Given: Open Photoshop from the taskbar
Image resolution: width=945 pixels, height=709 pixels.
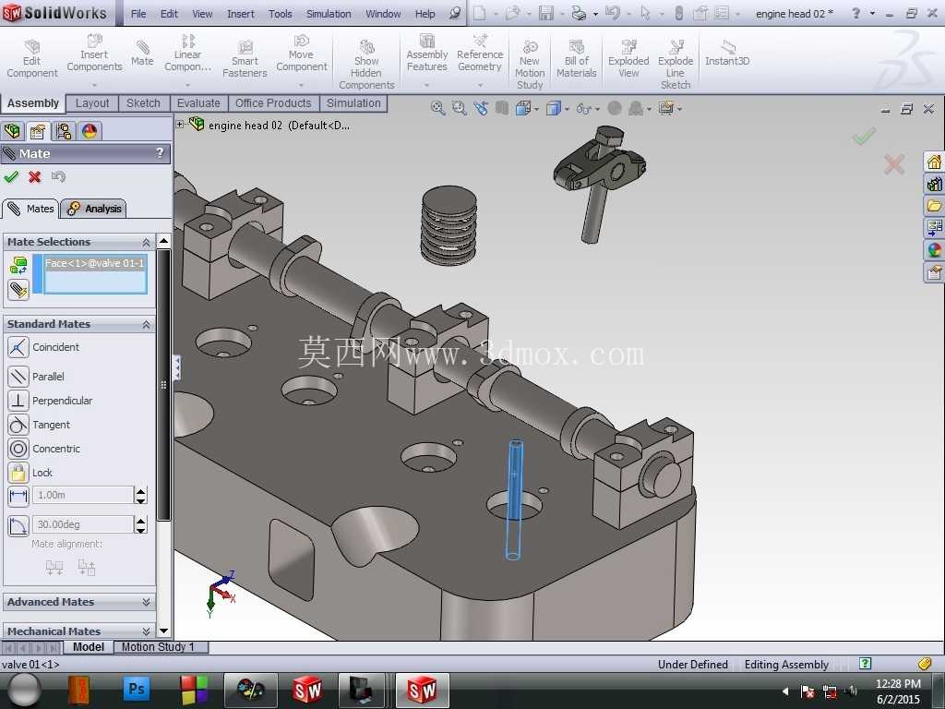Looking at the screenshot, I should click(x=137, y=689).
